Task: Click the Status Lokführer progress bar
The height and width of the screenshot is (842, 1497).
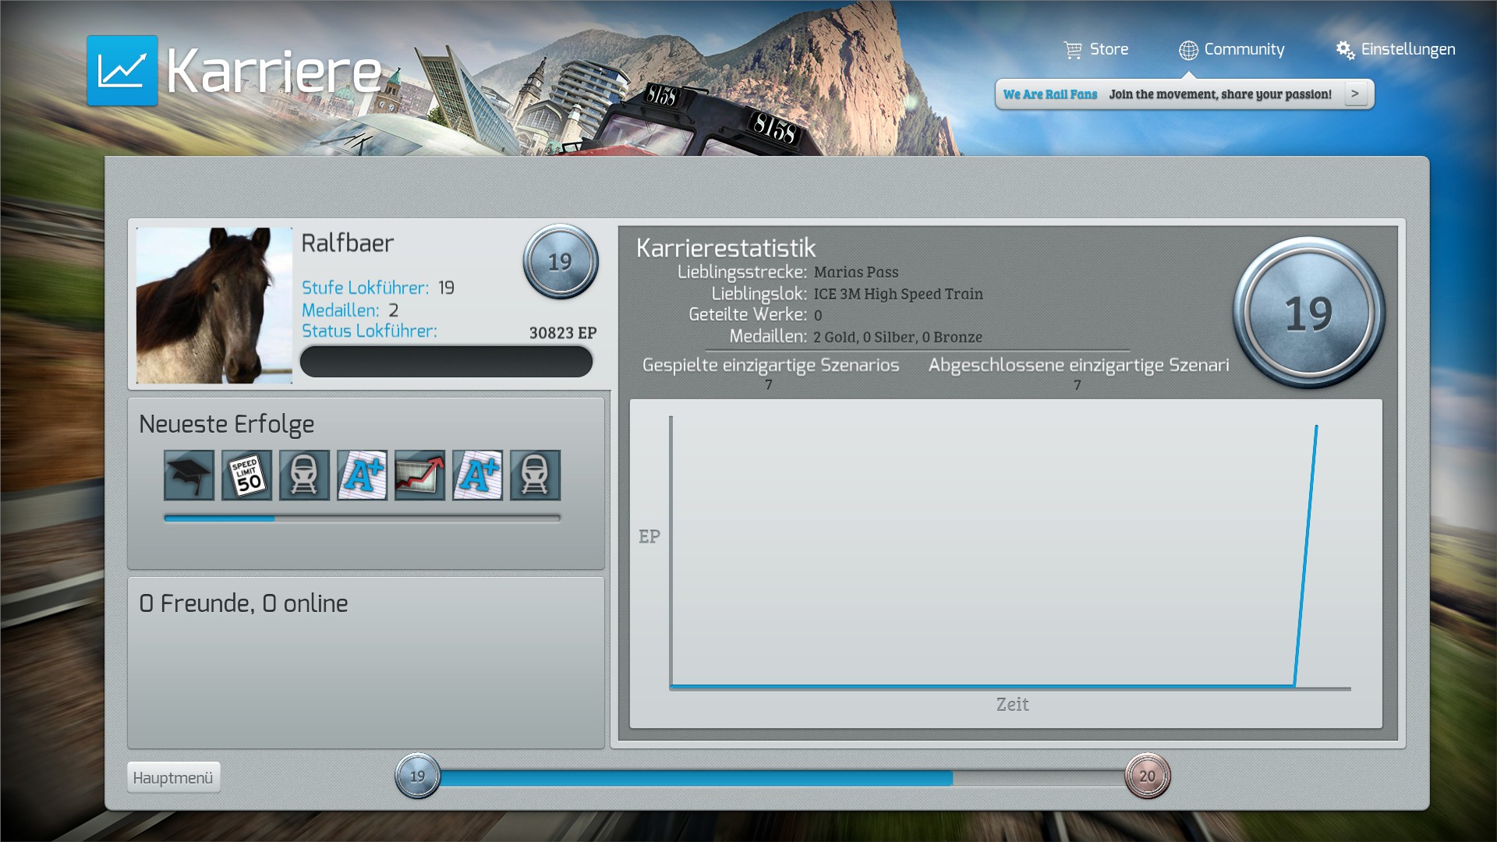Action: click(446, 362)
